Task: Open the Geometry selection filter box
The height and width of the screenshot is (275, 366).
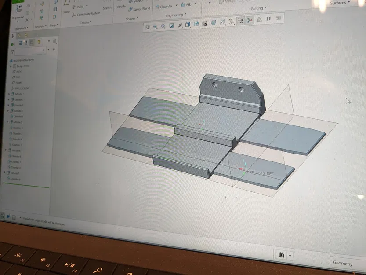Action: [x=348, y=263]
